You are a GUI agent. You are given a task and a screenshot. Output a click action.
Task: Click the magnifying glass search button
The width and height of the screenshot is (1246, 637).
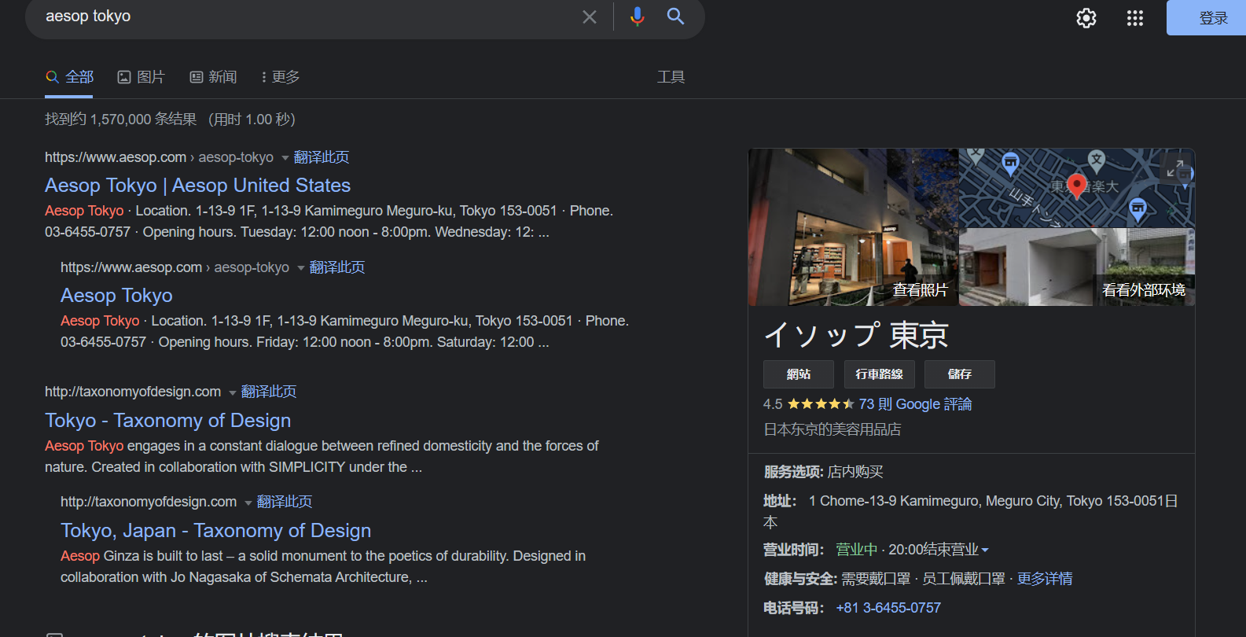675,17
